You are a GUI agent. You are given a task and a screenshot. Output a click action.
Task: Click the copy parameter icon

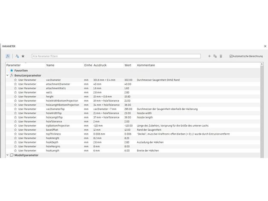pos(215,56)
